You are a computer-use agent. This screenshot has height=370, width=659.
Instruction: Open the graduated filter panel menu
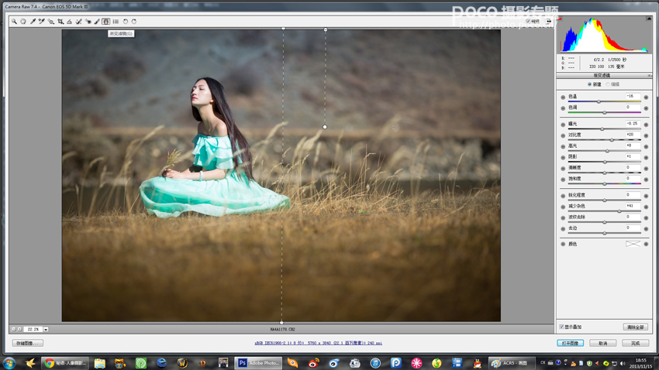649,76
